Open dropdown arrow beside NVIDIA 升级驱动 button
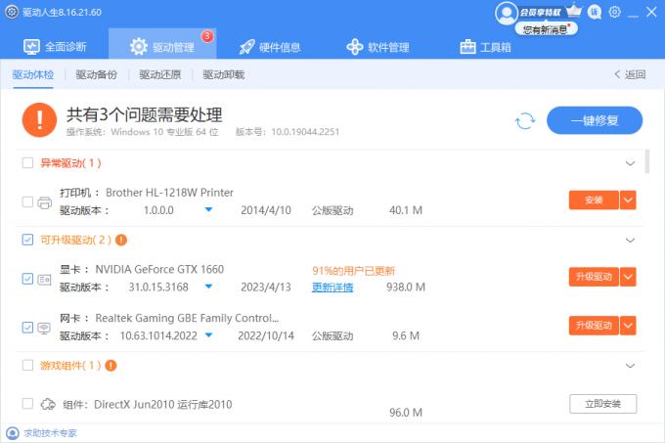This screenshot has width=665, height=443. (x=628, y=277)
